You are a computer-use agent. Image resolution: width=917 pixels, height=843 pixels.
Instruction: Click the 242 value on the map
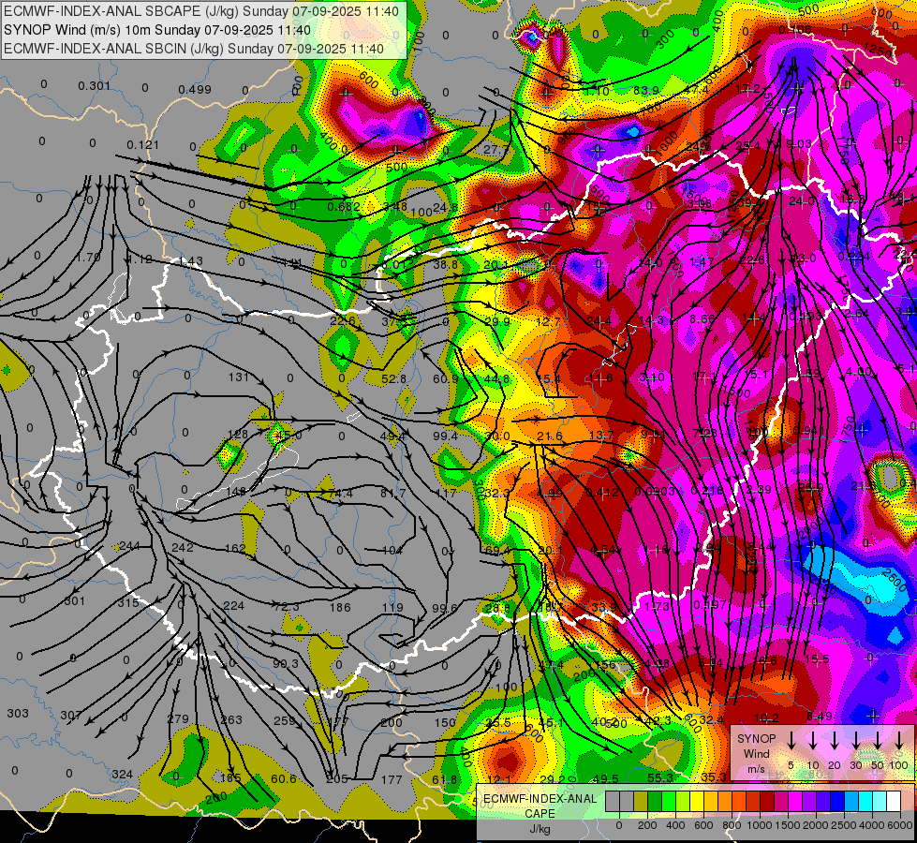coord(183,548)
